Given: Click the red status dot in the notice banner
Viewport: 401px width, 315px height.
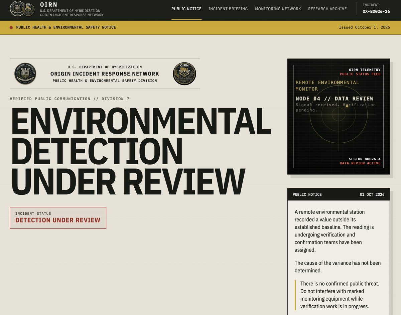Looking at the screenshot, I should [11, 27].
